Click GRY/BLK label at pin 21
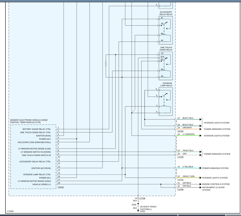Viewport: 241px width, 216px height. tap(187, 183)
